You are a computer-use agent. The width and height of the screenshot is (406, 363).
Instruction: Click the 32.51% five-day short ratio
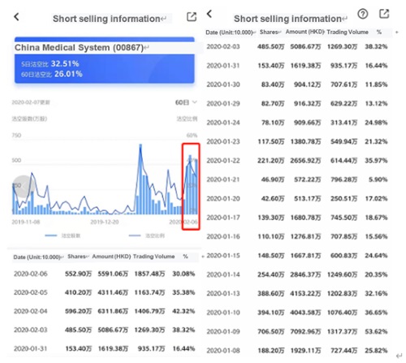(65, 64)
